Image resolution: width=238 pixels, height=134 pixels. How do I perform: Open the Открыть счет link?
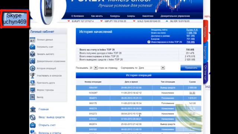(x=47, y=125)
